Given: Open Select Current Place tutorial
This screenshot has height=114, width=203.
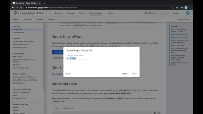Looking at the screenshot, I should coord(21,44).
